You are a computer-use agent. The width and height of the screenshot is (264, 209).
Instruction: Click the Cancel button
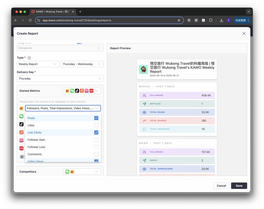[x=221, y=186]
